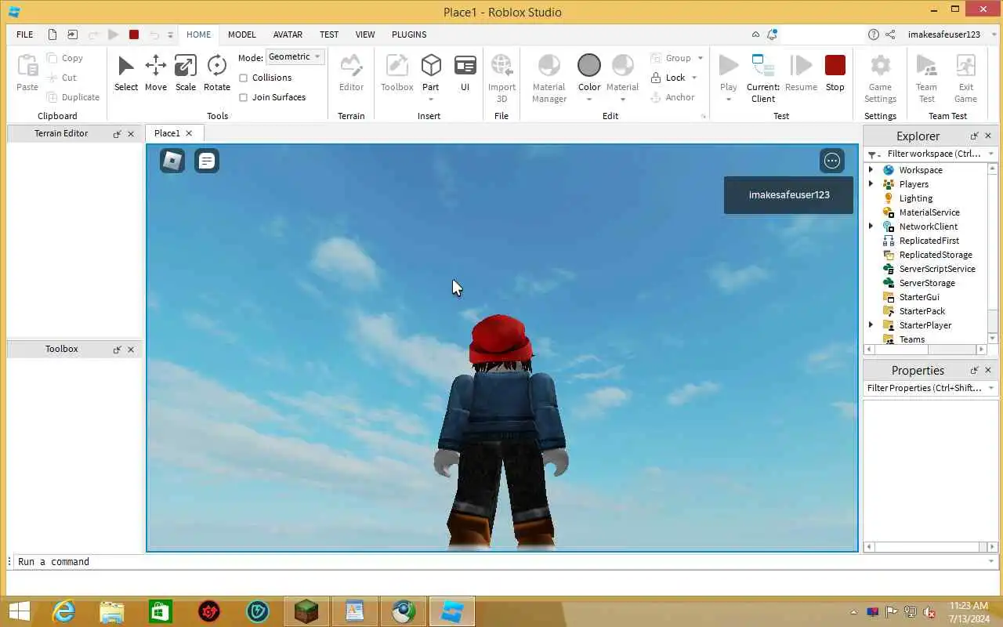Open the Toolbox from ribbon
Screen dimensions: 1003x627
pos(397,73)
